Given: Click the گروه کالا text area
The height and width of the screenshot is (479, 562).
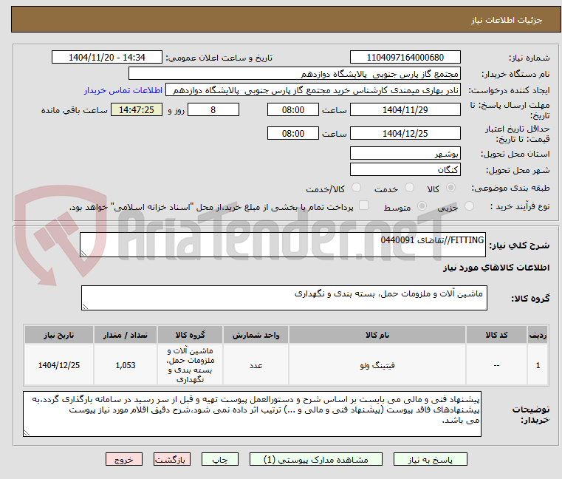Looking at the screenshot, I should (284, 298).
